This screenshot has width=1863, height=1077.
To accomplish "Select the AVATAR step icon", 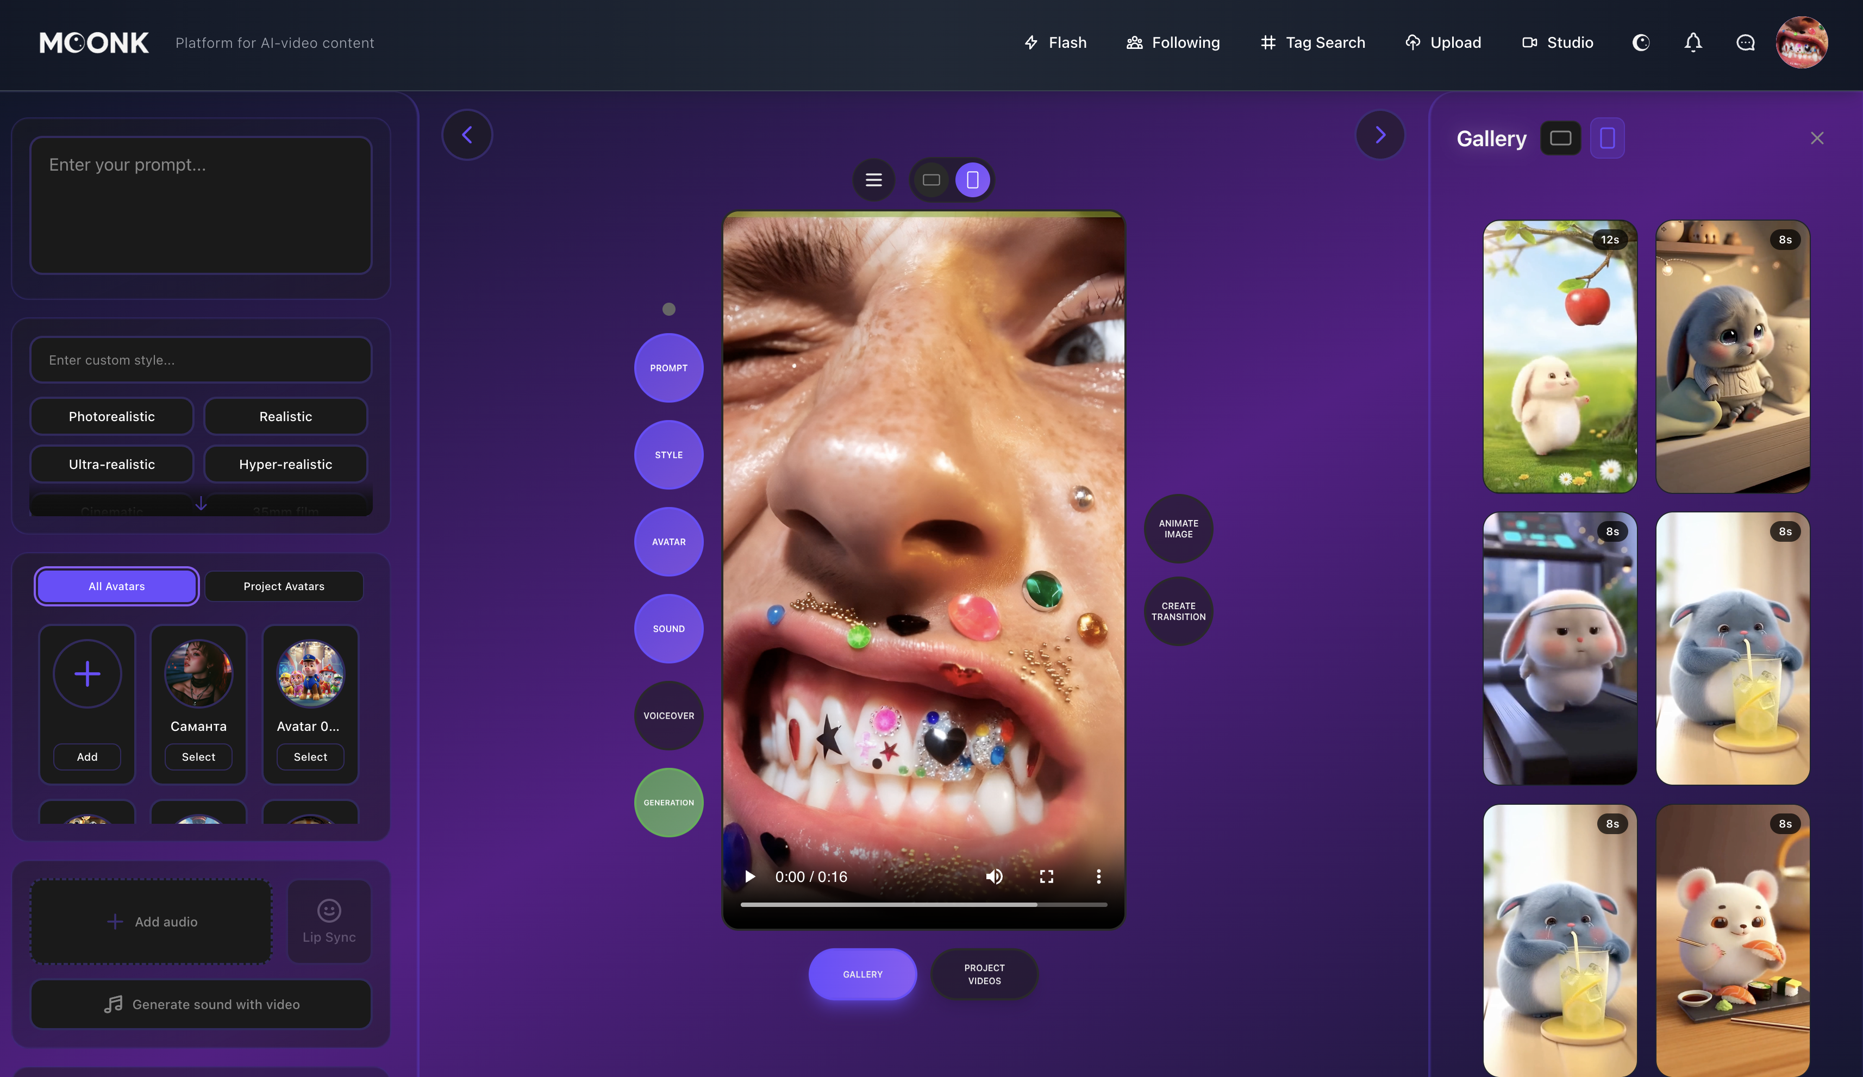I will pyautogui.click(x=667, y=542).
